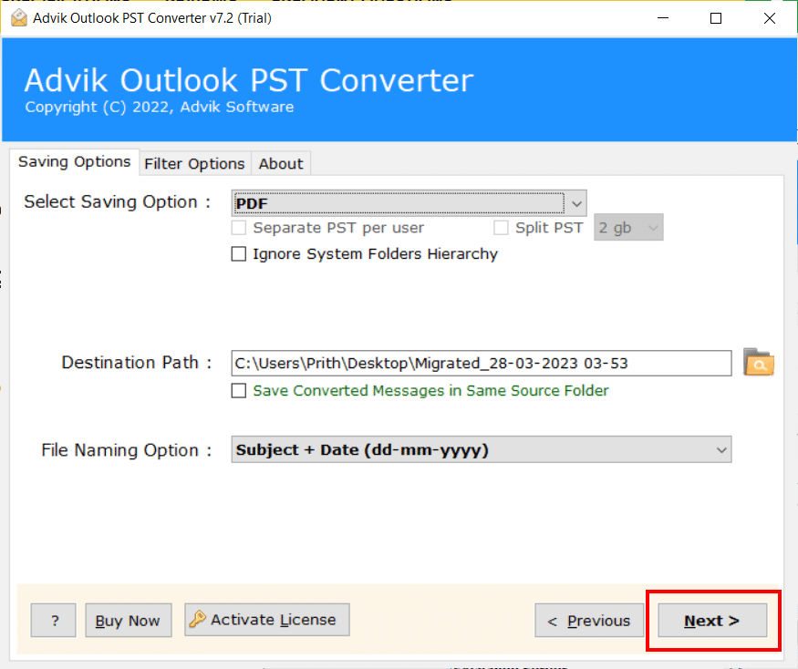
Task: Click the Next button
Action: coord(712,621)
